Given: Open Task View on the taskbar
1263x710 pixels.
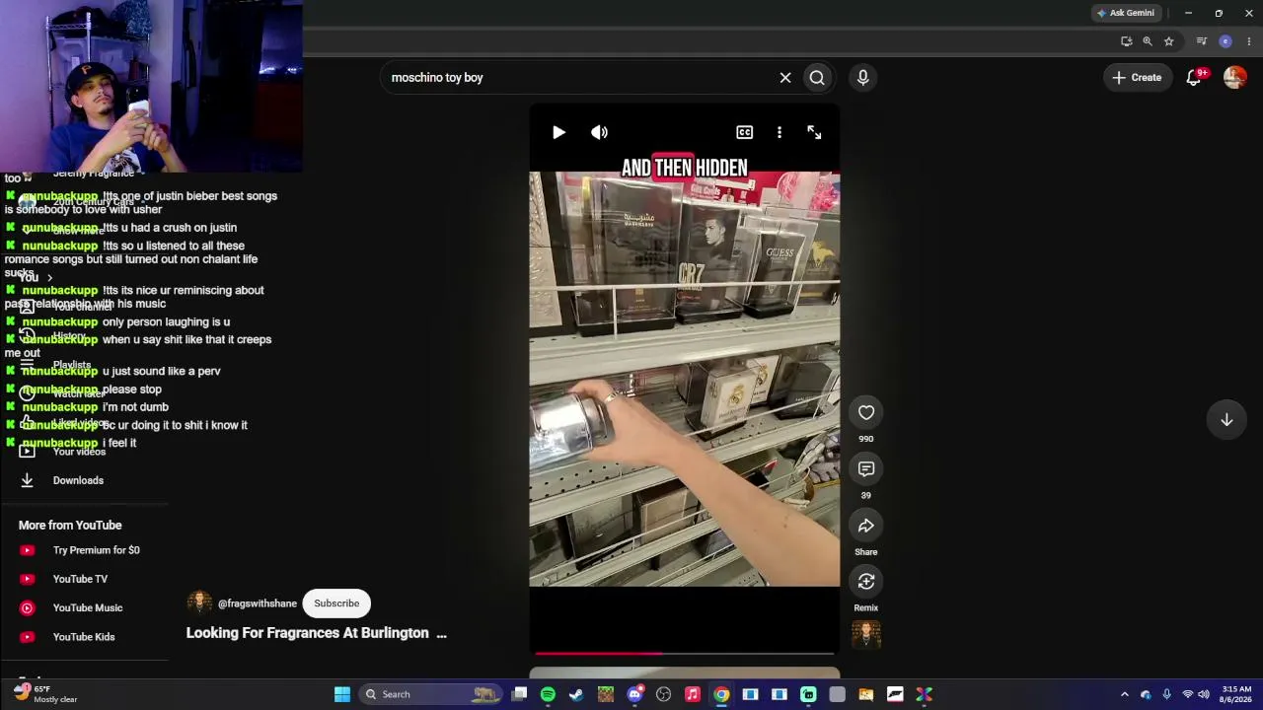Looking at the screenshot, I should tap(519, 694).
